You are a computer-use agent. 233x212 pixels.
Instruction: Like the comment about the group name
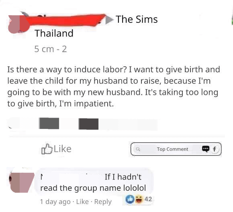tap(82, 202)
